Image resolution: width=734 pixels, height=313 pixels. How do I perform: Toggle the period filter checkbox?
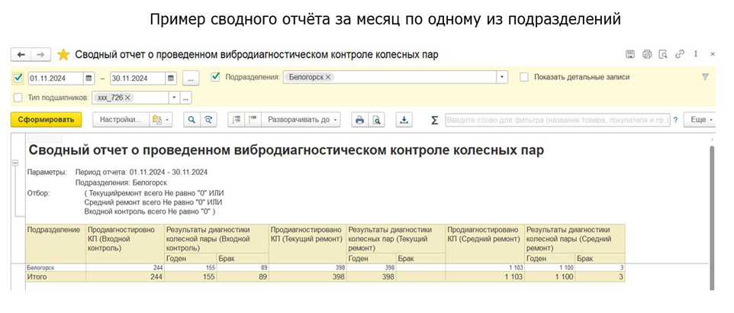18,78
